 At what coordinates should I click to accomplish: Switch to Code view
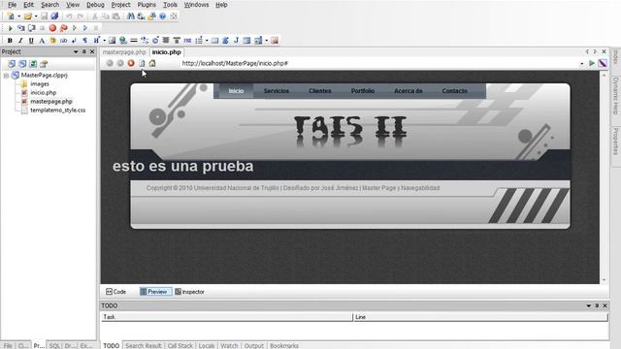[x=116, y=292]
